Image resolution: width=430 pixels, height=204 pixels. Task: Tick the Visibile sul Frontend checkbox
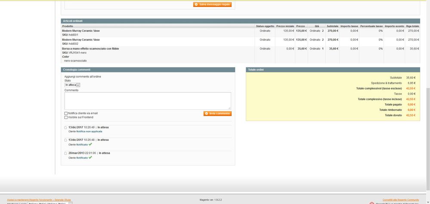66,117
